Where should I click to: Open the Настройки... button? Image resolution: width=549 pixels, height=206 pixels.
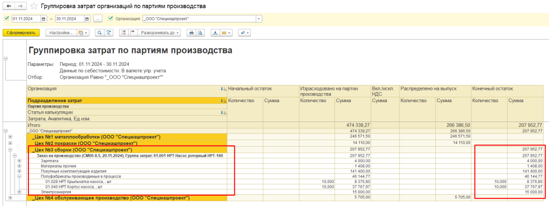[61, 33]
